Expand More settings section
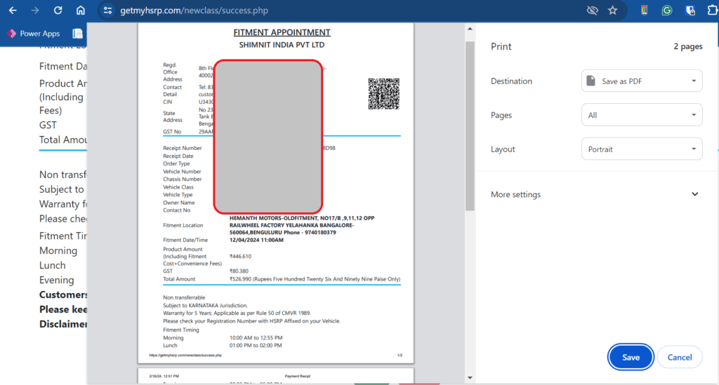 (595, 194)
